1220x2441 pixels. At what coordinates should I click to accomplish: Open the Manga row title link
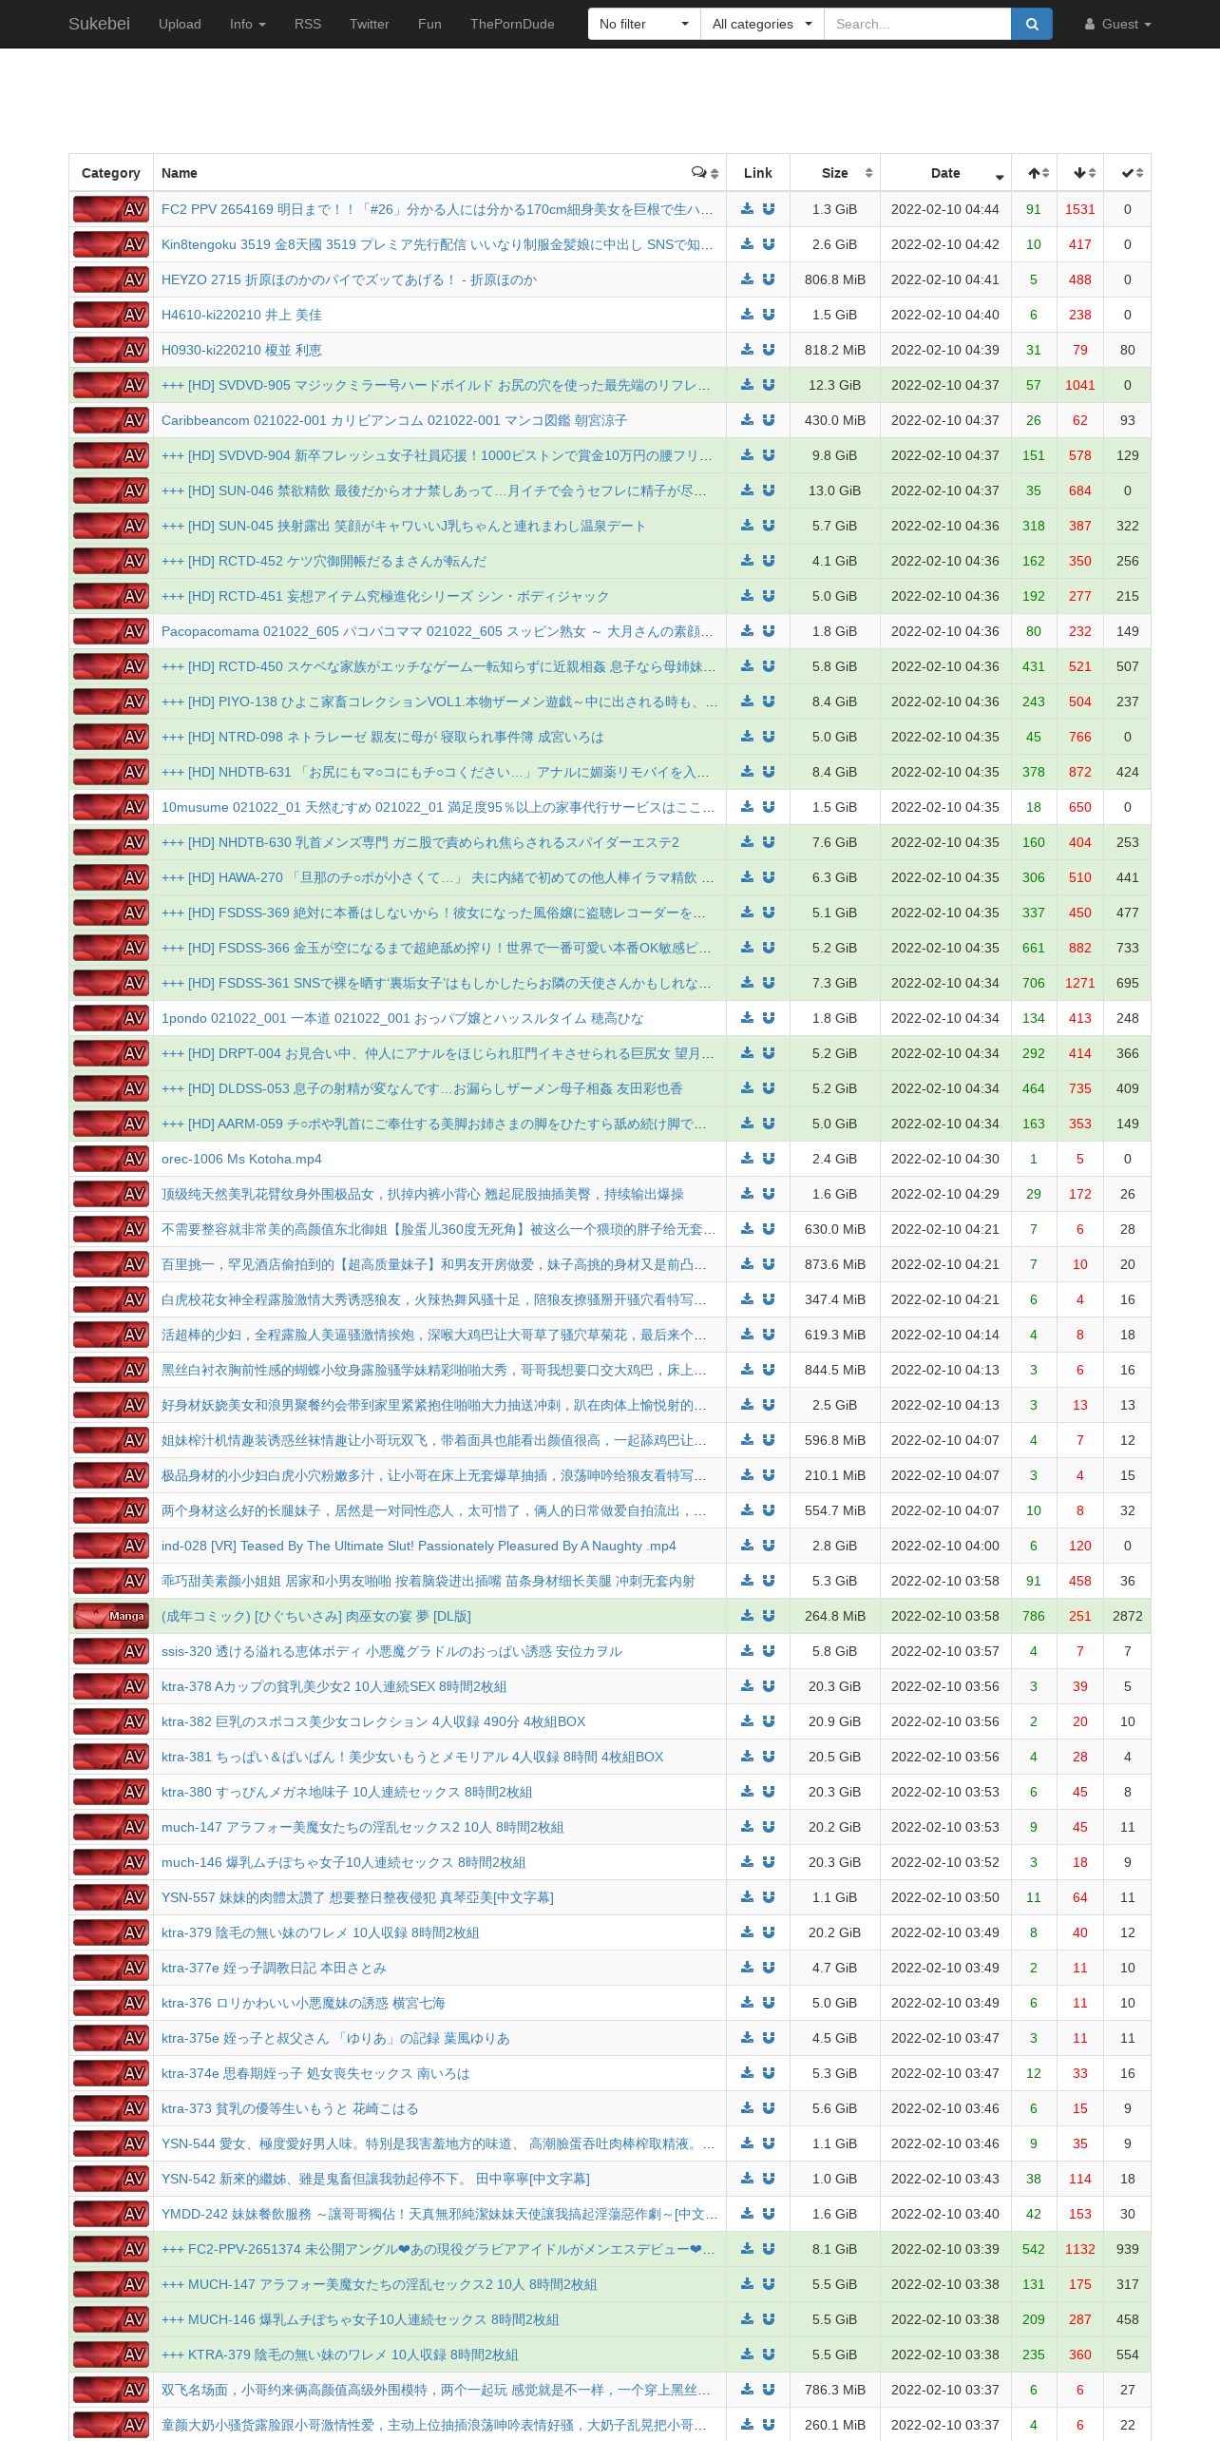coord(316,1616)
